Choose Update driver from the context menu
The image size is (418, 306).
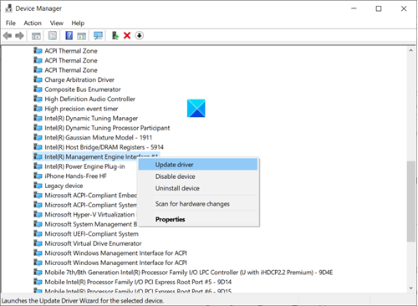[x=198, y=165]
